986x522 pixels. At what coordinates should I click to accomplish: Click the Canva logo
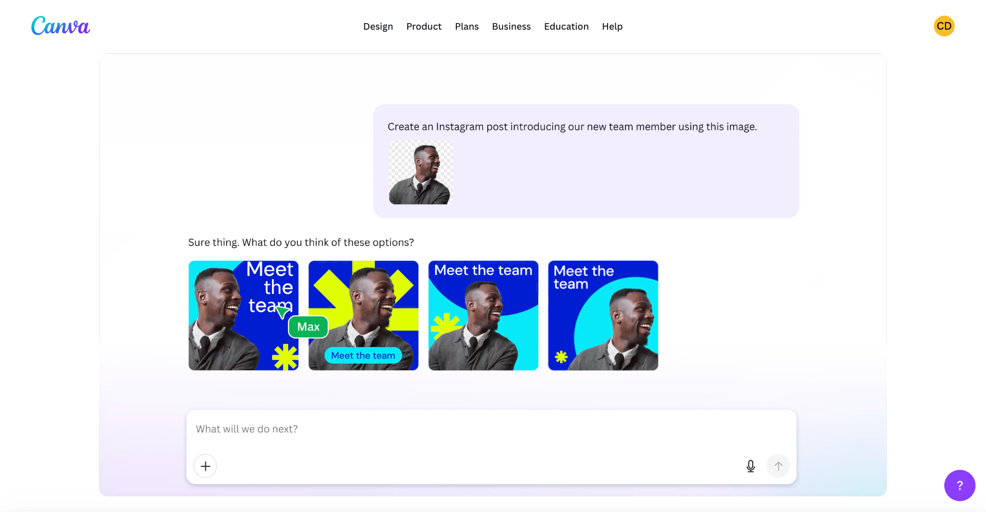(61, 26)
